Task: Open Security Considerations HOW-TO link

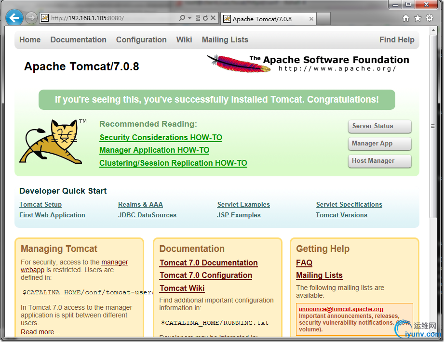Action: point(161,137)
